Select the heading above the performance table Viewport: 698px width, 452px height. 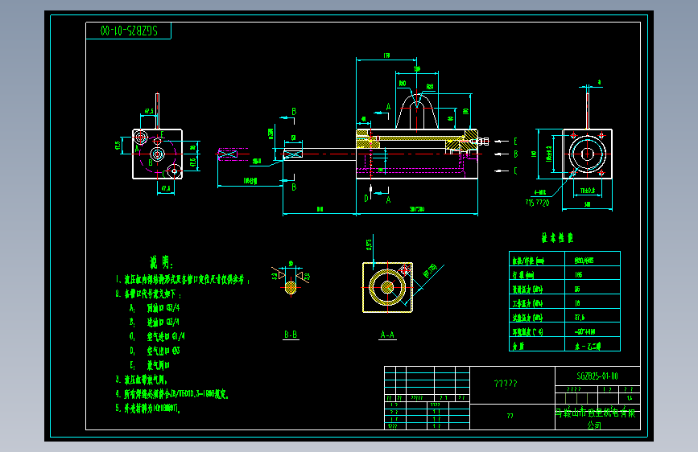point(557,237)
